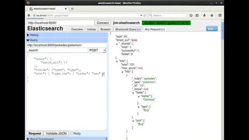The width and height of the screenshot is (249, 140).
Task: Click the jim-elasticsearch cluster name
Action: click(x=126, y=23)
